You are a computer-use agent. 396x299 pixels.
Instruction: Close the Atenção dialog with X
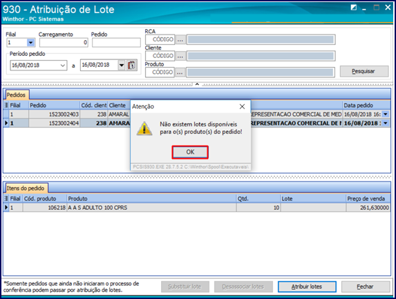coord(242,107)
